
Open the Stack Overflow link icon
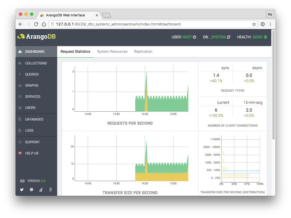click(40, 190)
